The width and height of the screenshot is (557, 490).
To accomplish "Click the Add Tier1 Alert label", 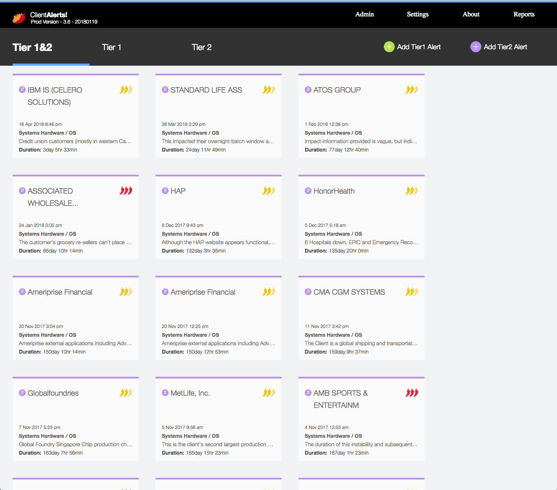I will (x=419, y=47).
